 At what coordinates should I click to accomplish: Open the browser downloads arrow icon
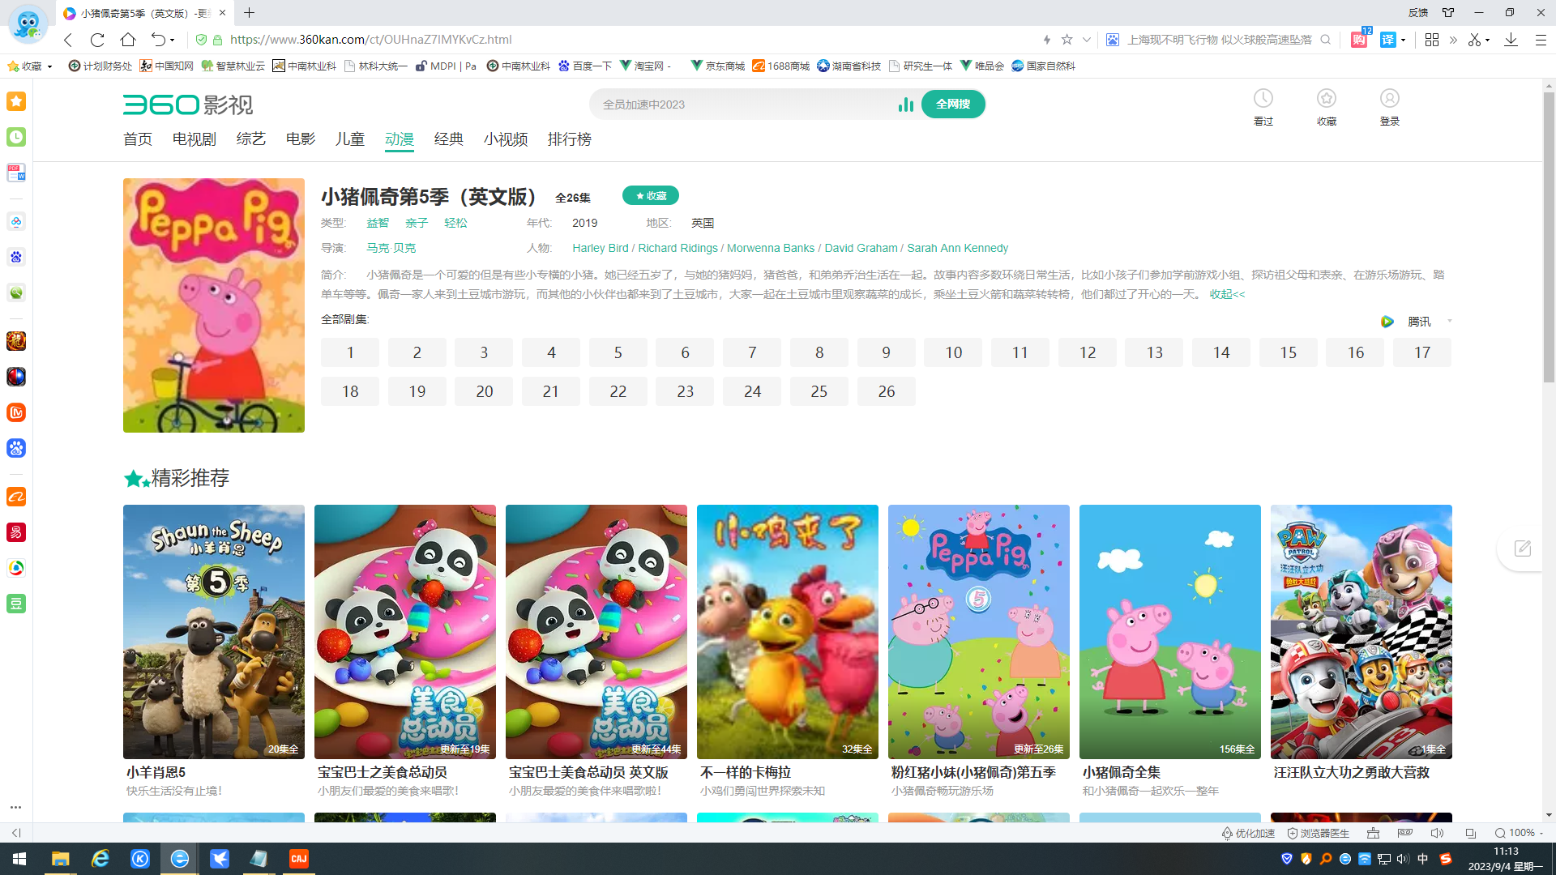[1511, 40]
